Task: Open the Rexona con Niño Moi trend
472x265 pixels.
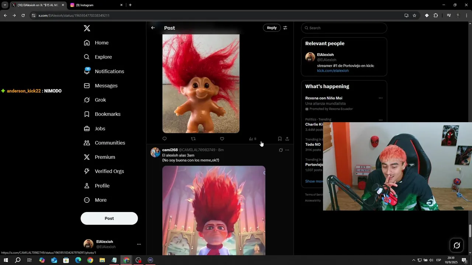Action: (324, 98)
